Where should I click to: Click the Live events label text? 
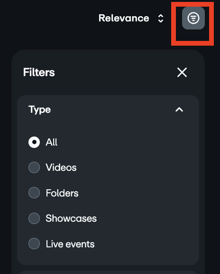pyautogui.click(x=70, y=244)
